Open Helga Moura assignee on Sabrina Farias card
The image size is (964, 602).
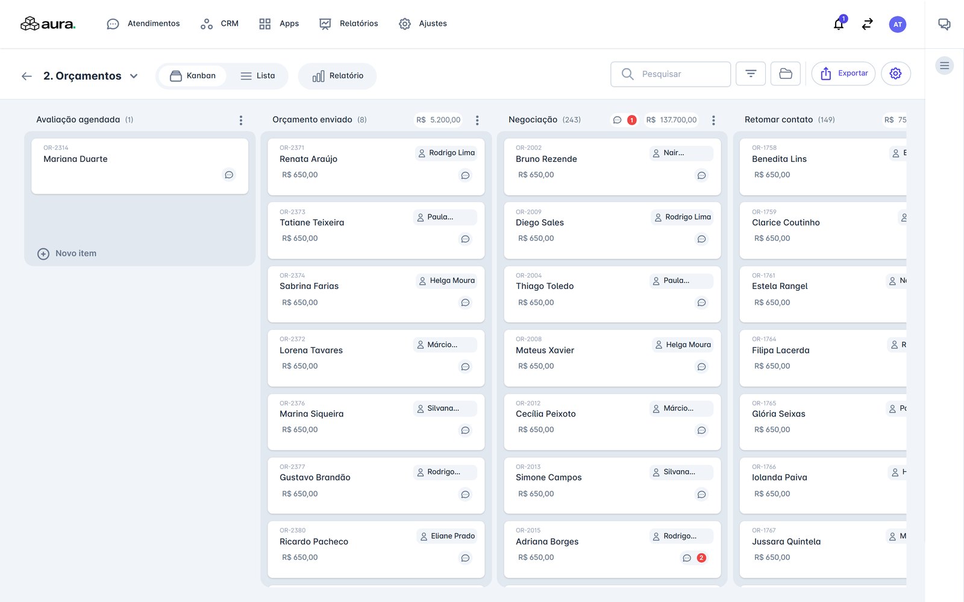[x=446, y=281]
